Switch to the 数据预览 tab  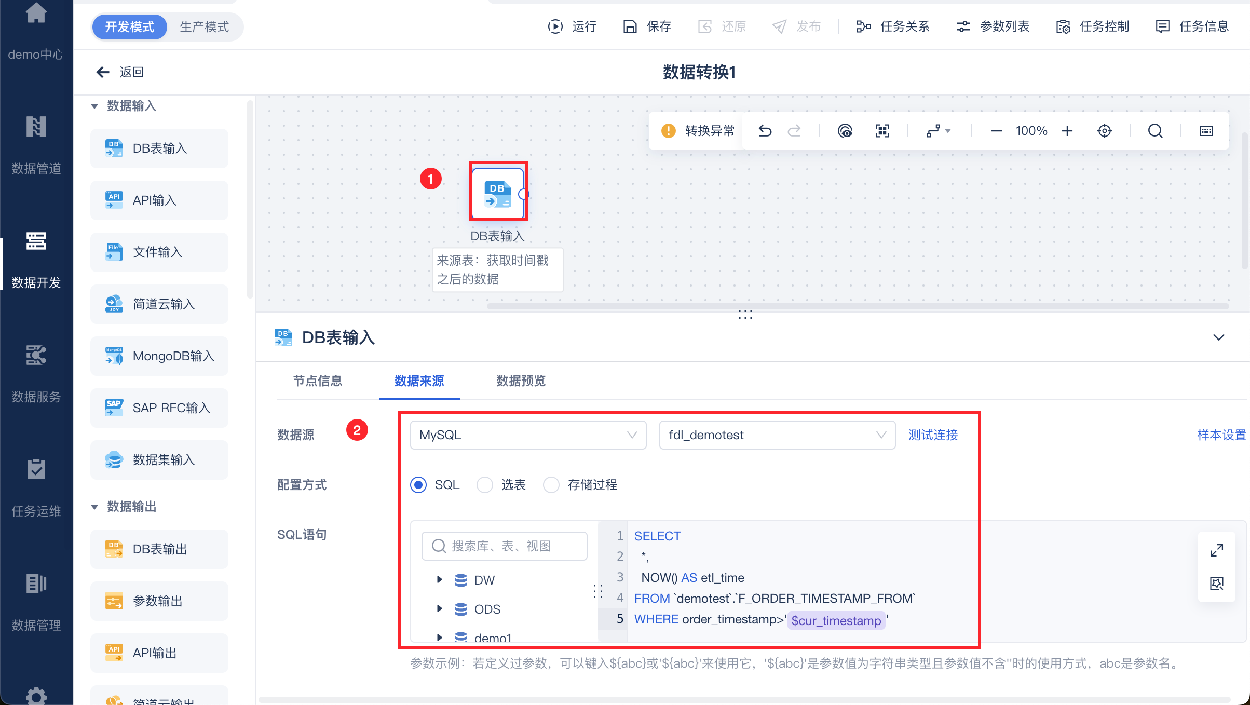(x=521, y=381)
